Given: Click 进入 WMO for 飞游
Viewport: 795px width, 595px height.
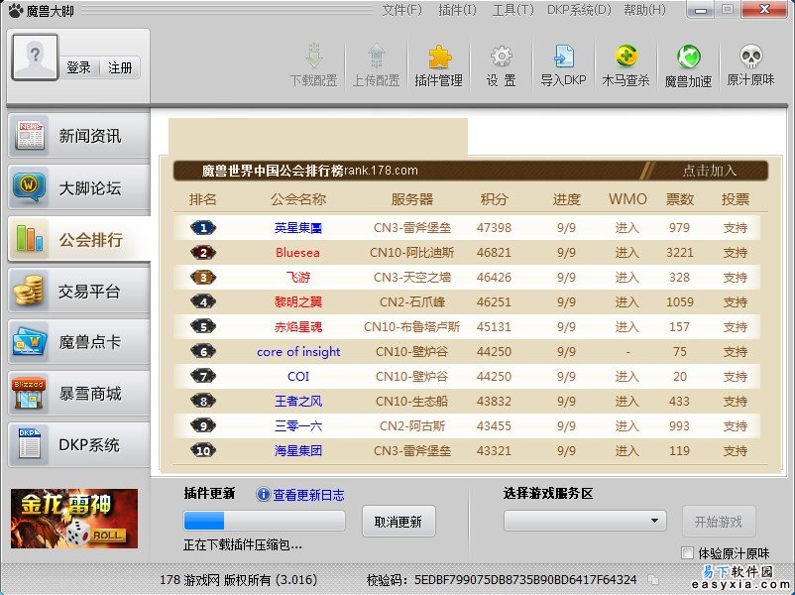Looking at the screenshot, I should click(627, 278).
